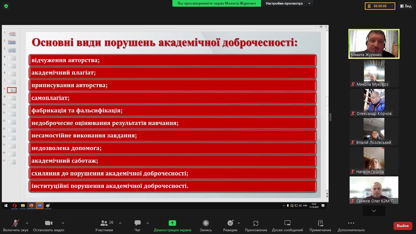416x234 pixels.
Task: Click the green encryption shield icon
Action: [x=6, y=6]
